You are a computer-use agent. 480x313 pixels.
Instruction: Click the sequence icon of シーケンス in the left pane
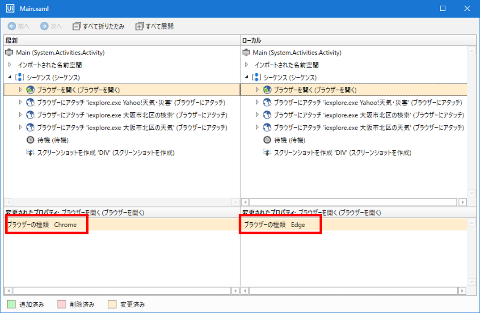19,77
